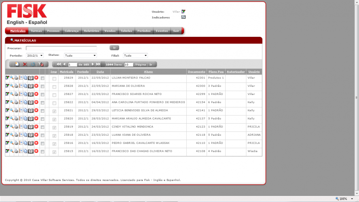Open the Relatórios menu tab

pos(92,31)
